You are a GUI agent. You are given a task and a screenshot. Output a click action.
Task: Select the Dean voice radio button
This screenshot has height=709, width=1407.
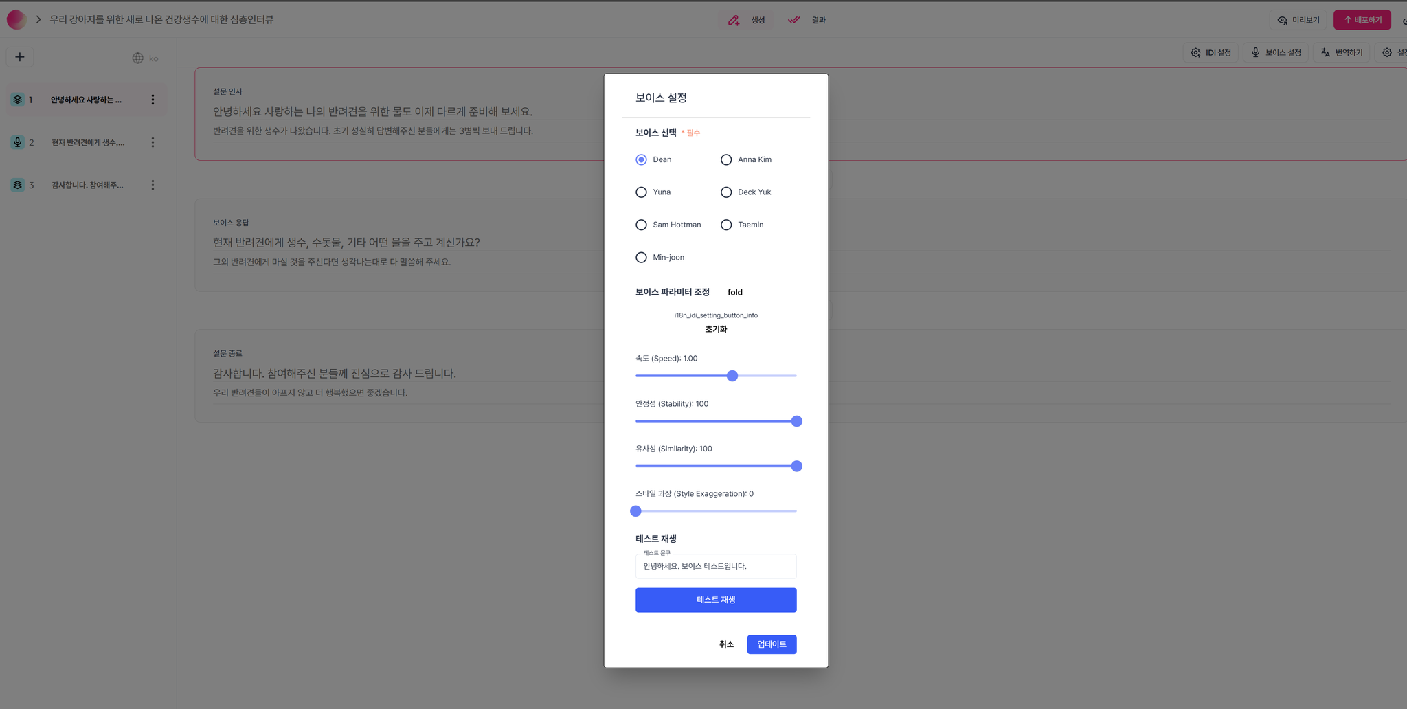tap(641, 159)
